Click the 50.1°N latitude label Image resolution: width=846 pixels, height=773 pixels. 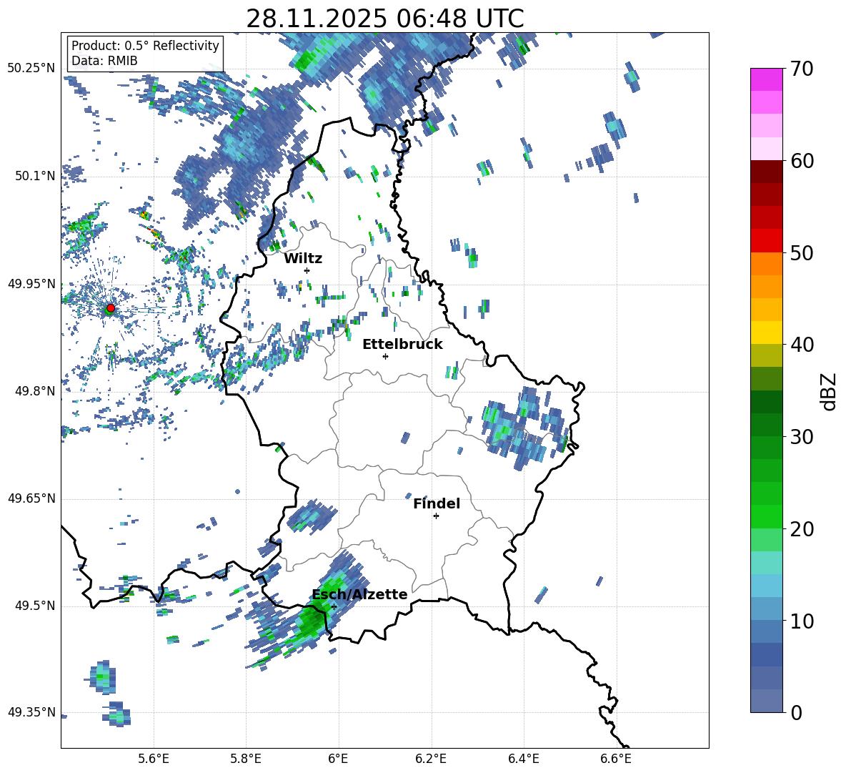tap(34, 176)
